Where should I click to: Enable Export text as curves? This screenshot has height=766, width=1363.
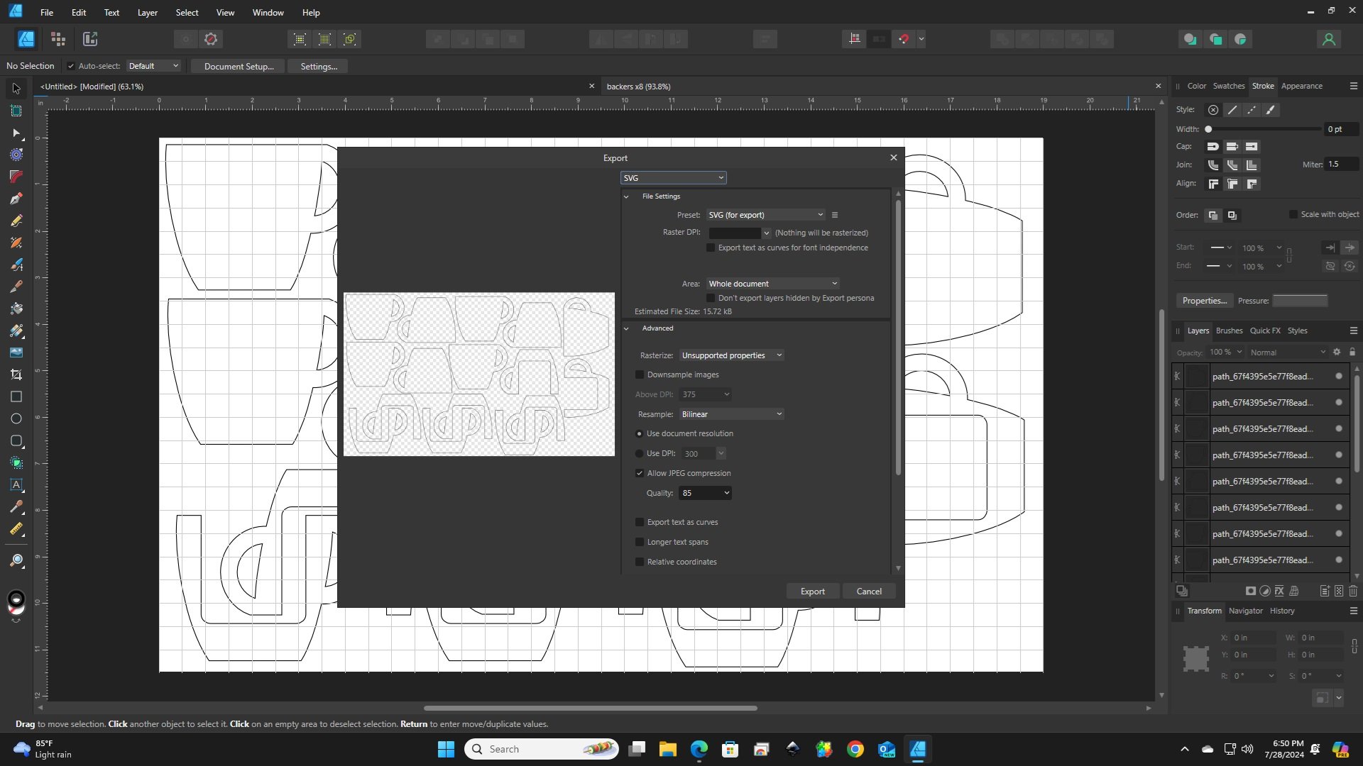640,522
